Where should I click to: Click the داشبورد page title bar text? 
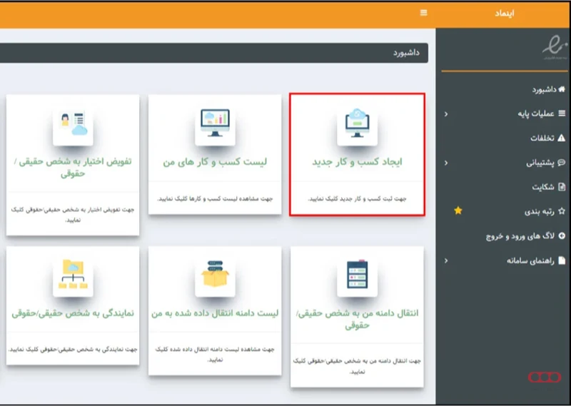click(x=406, y=53)
